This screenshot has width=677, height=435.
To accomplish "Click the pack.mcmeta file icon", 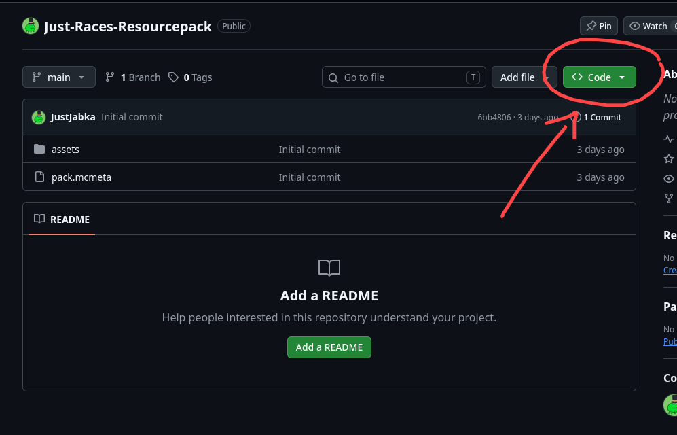I will pyautogui.click(x=39, y=177).
